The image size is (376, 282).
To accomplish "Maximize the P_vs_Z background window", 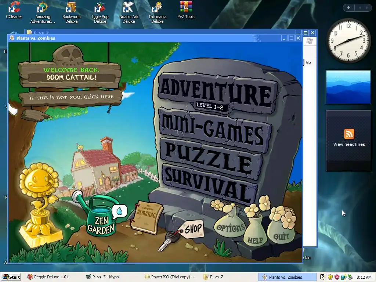I will point(305,33).
